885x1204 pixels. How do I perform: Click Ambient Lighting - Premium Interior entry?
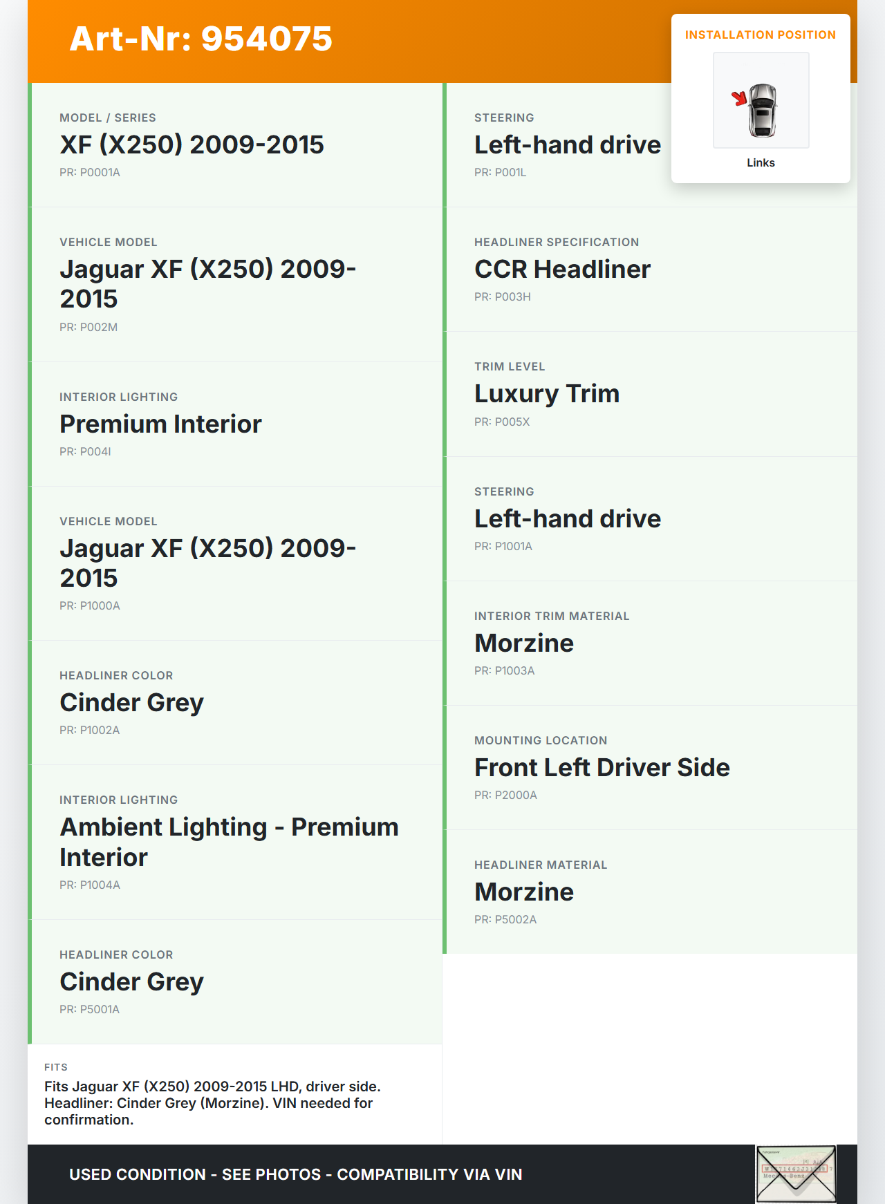pyautogui.click(x=229, y=842)
